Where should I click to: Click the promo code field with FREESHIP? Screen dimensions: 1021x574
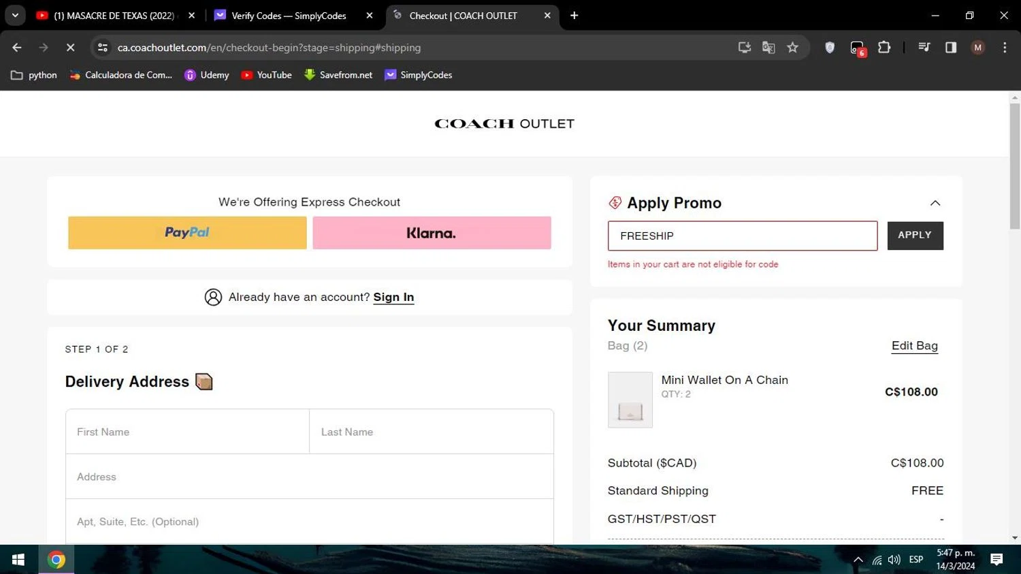click(x=743, y=236)
